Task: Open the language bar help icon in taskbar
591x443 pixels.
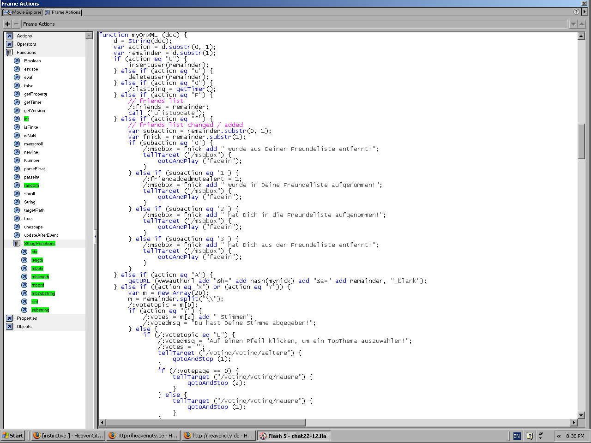Action: pyautogui.click(x=530, y=436)
